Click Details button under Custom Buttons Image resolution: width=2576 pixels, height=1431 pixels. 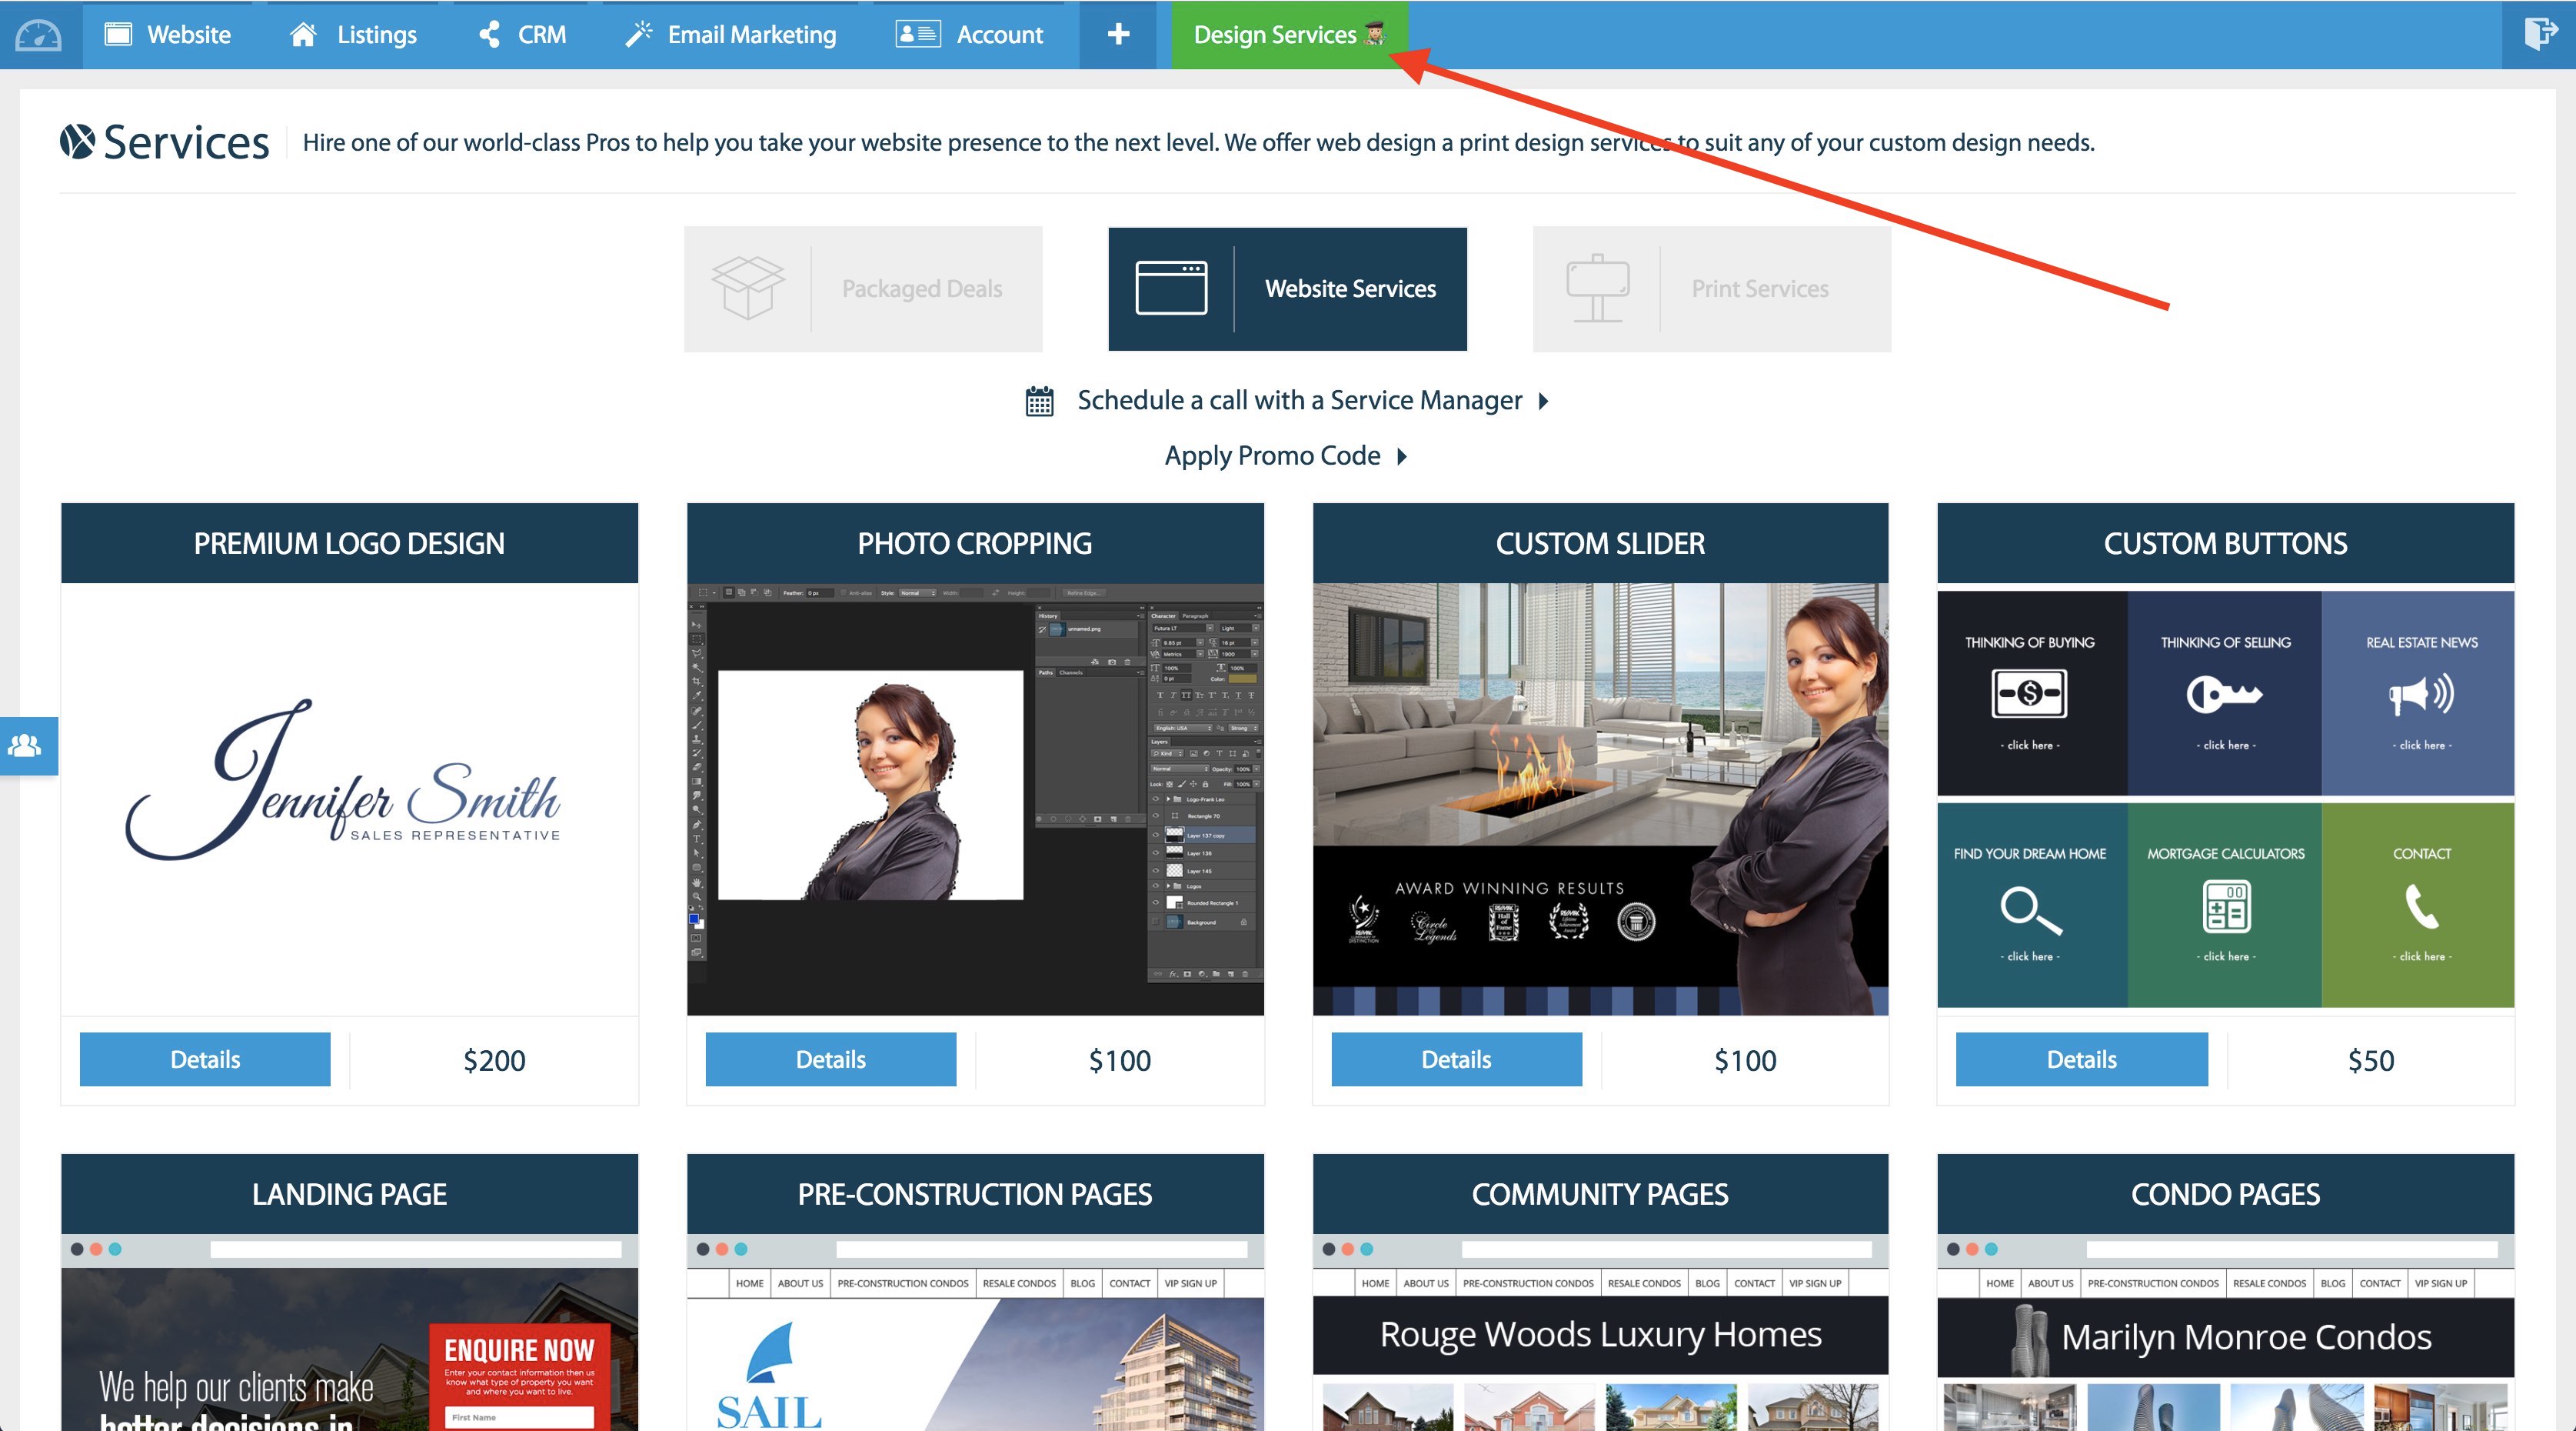pyautogui.click(x=2081, y=1059)
